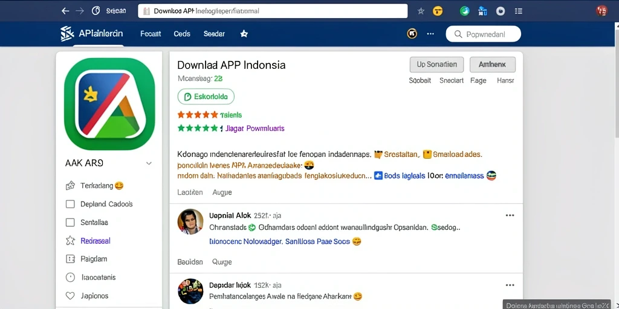Screen dimensions: 619x309
Task: Switch to the Hansr tab
Action: tap(505, 80)
